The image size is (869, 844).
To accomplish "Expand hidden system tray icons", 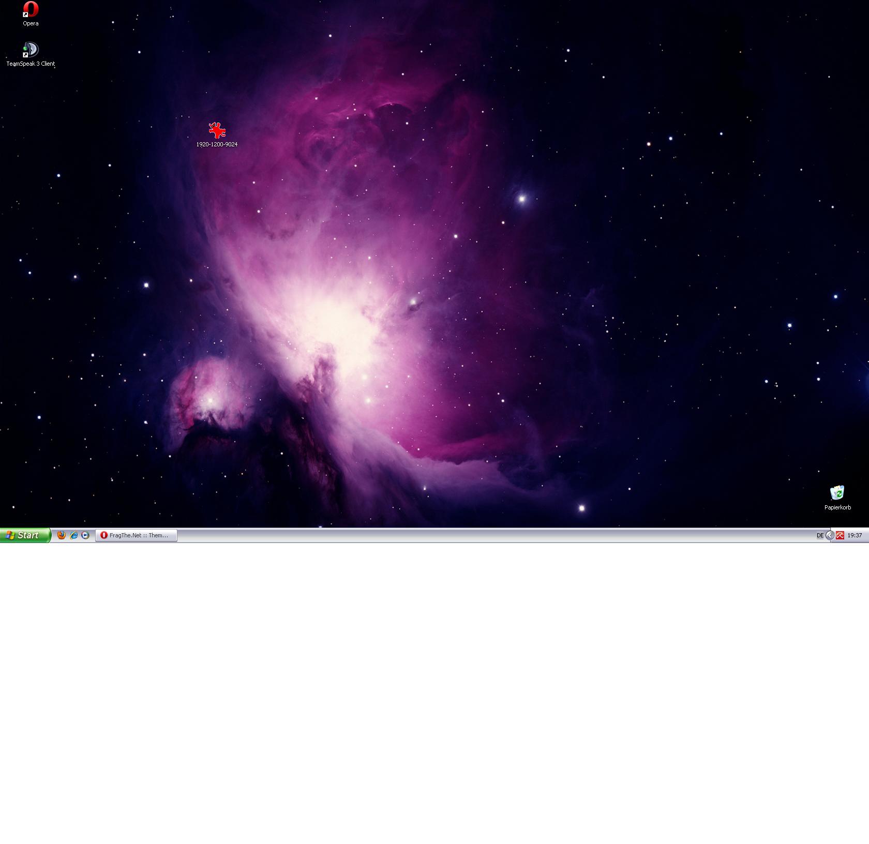I will point(830,535).
